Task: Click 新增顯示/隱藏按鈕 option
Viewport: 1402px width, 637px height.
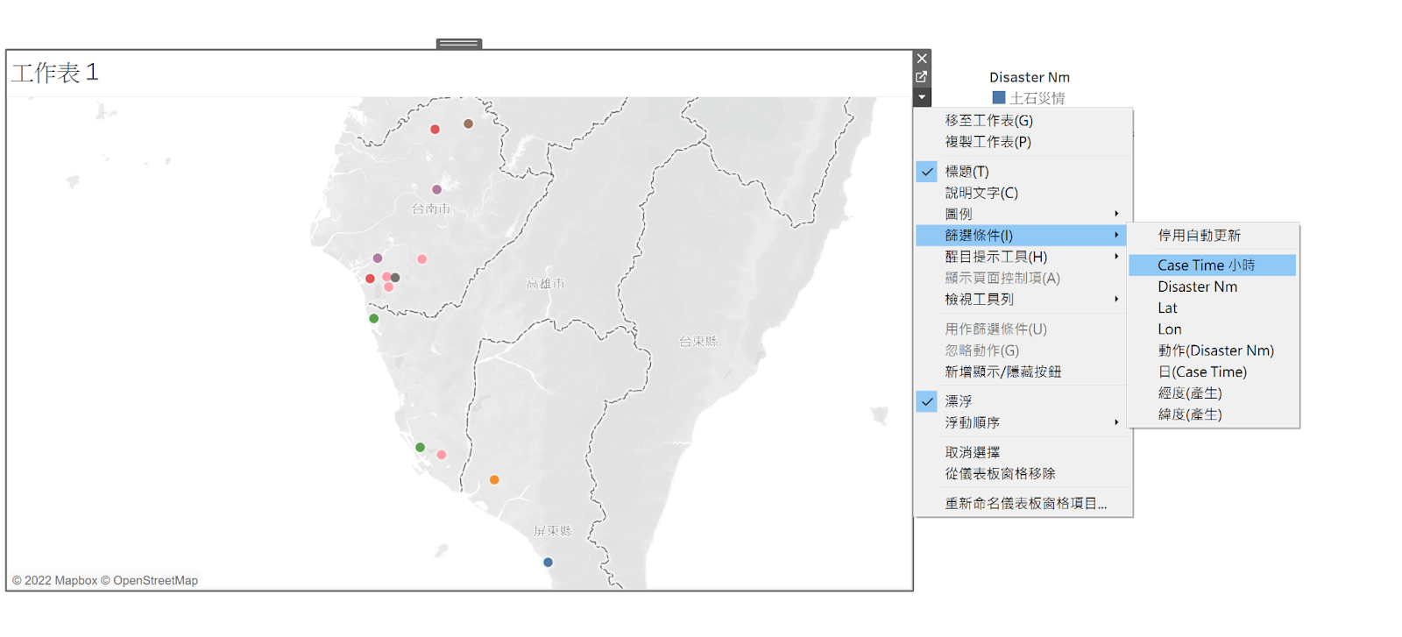Action: [1021, 372]
